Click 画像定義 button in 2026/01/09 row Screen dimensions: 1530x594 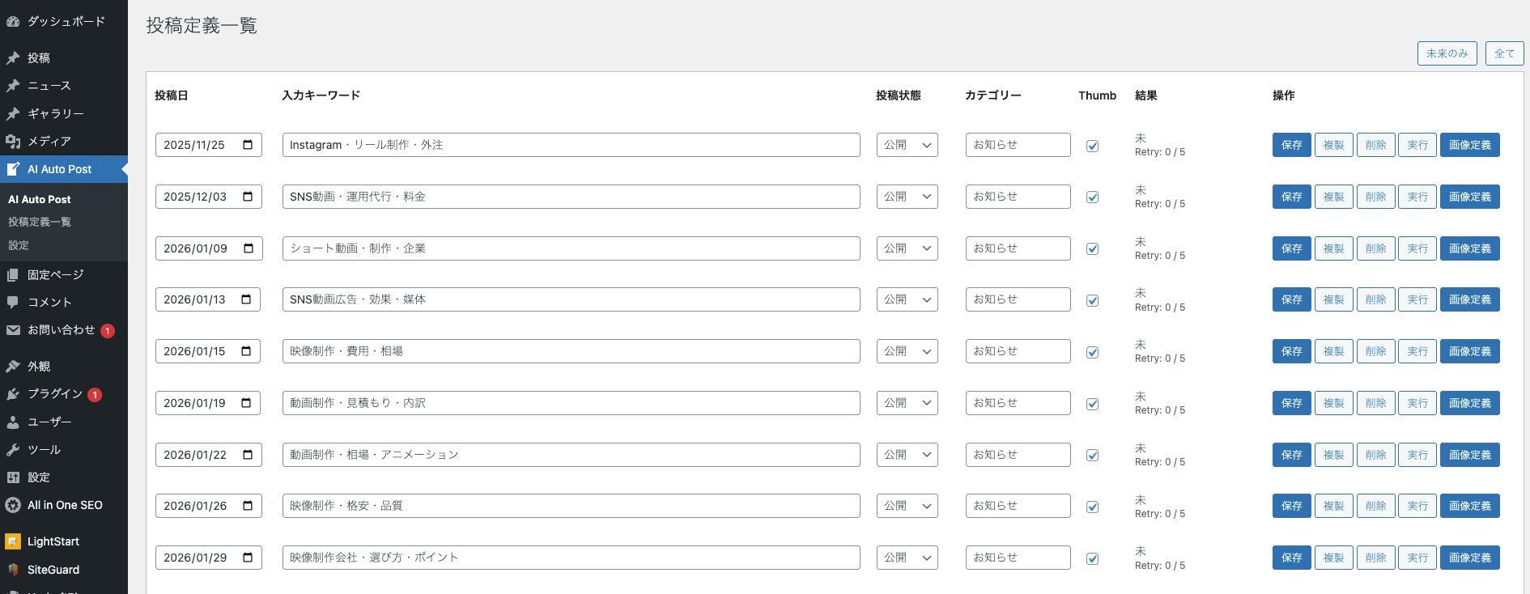click(1469, 248)
